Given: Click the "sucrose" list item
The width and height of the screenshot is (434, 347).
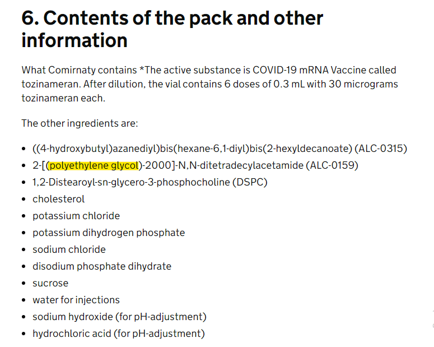Looking at the screenshot, I should (x=50, y=283).
